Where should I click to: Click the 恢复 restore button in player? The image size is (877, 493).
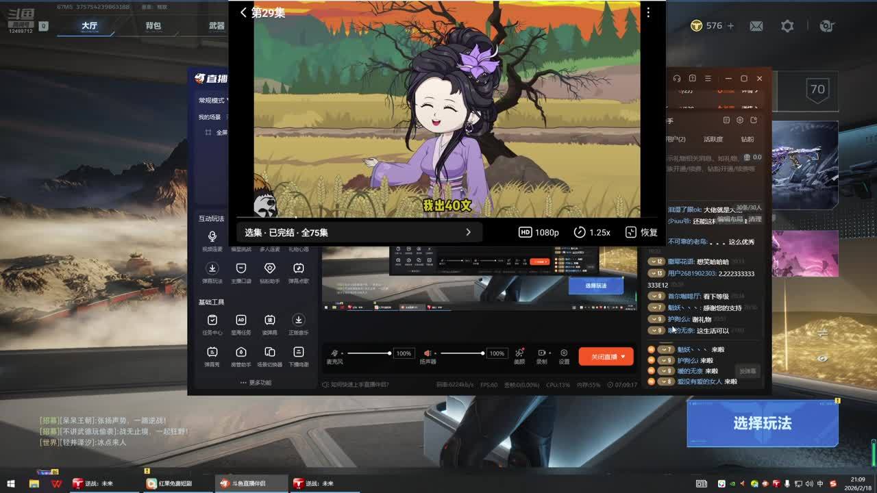[x=641, y=232]
